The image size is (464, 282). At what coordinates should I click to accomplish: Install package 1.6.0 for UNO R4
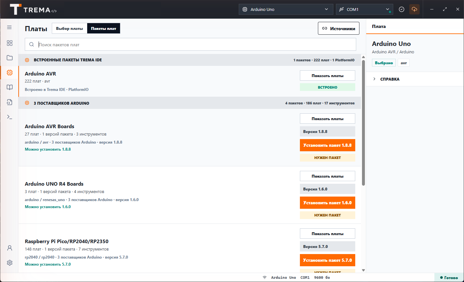coord(328,203)
